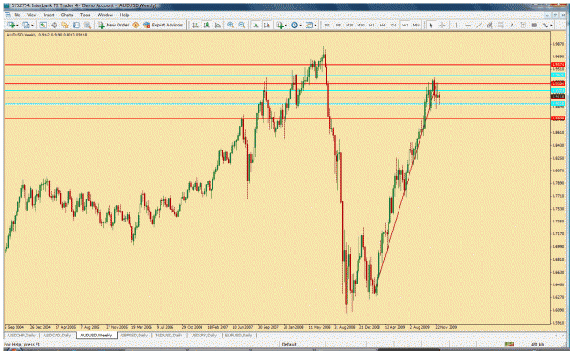The width and height of the screenshot is (570, 351).
Task: Switch to USDJPY,Daily chart tab
Action: [203, 335]
